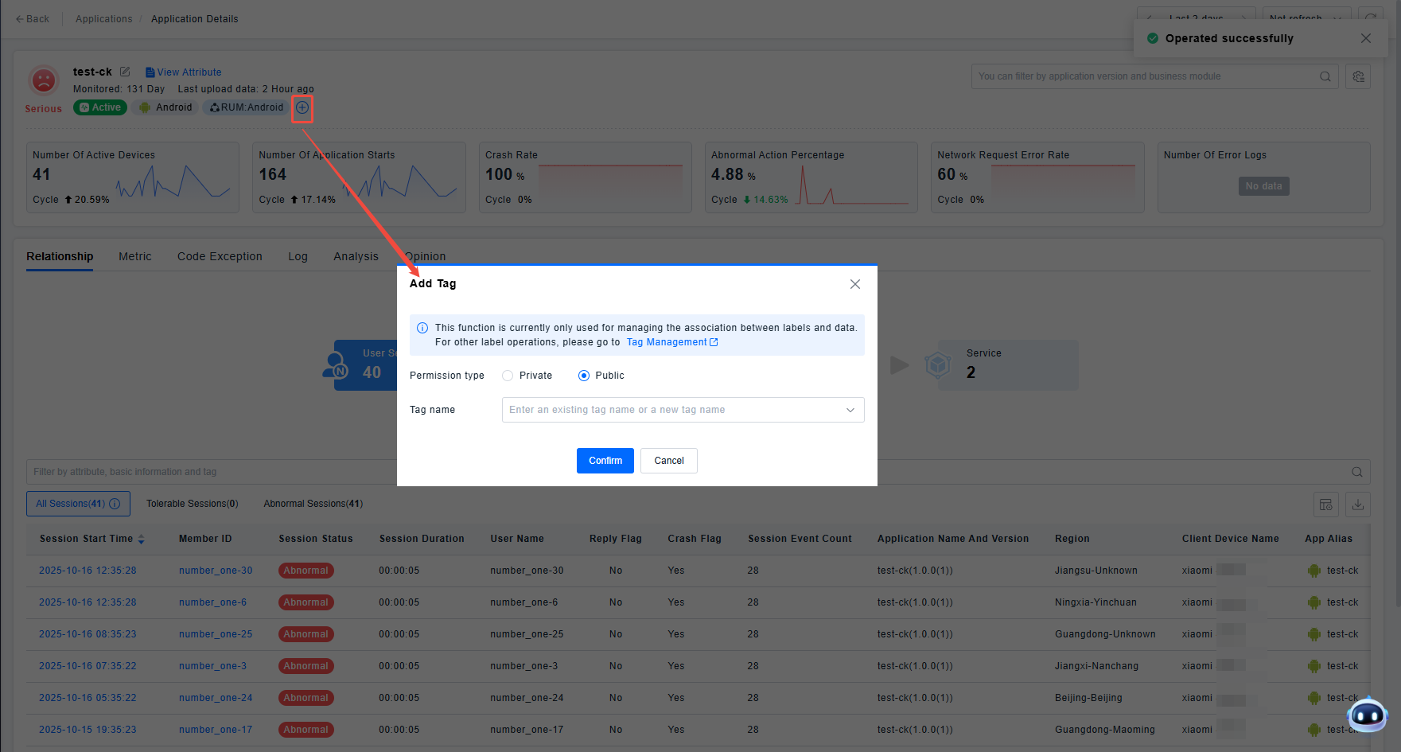This screenshot has width=1401, height=752.
Task: Sort by Session Start Time arrows
Action: [142, 539]
